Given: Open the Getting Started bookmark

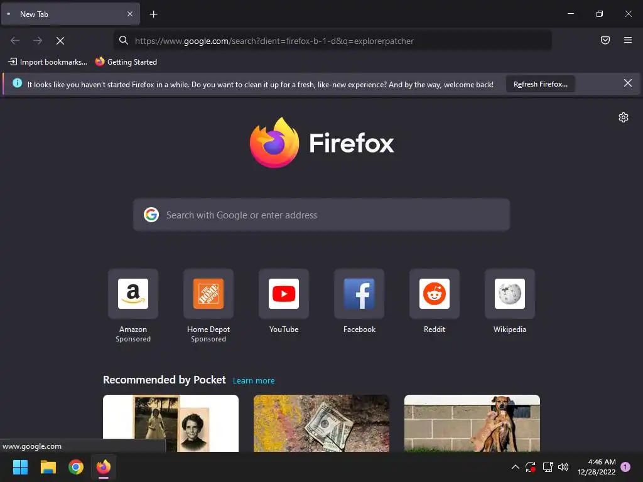Looking at the screenshot, I should pos(126,62).
